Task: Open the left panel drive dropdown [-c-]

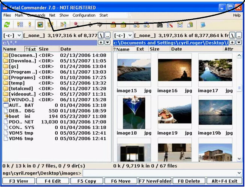Action: (18, 35)
